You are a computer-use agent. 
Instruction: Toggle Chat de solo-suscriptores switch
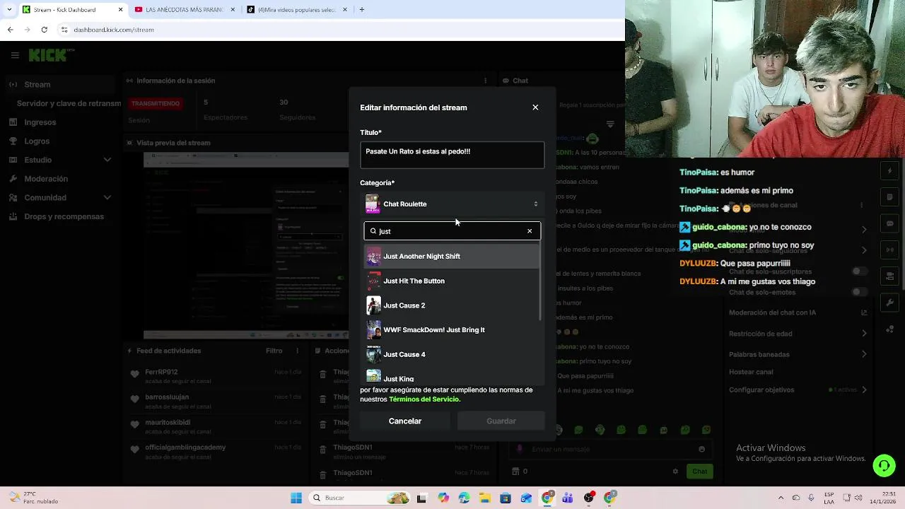859,271
